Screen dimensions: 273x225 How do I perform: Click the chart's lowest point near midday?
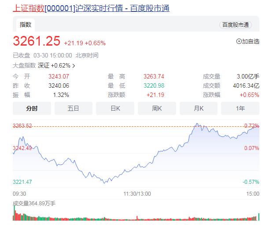[105, 182]
